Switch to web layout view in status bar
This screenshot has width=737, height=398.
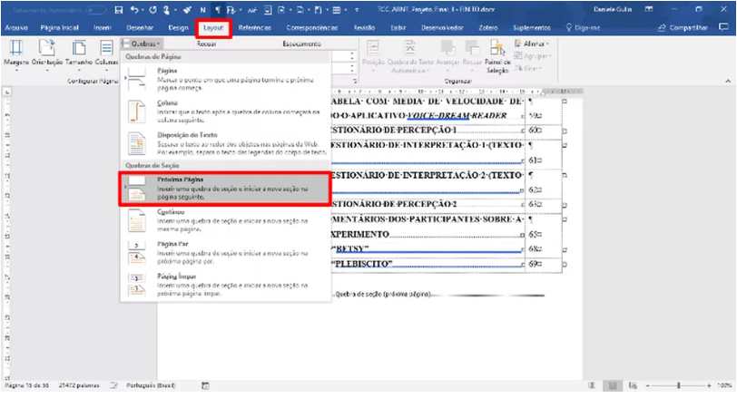(x=634, y=385)
